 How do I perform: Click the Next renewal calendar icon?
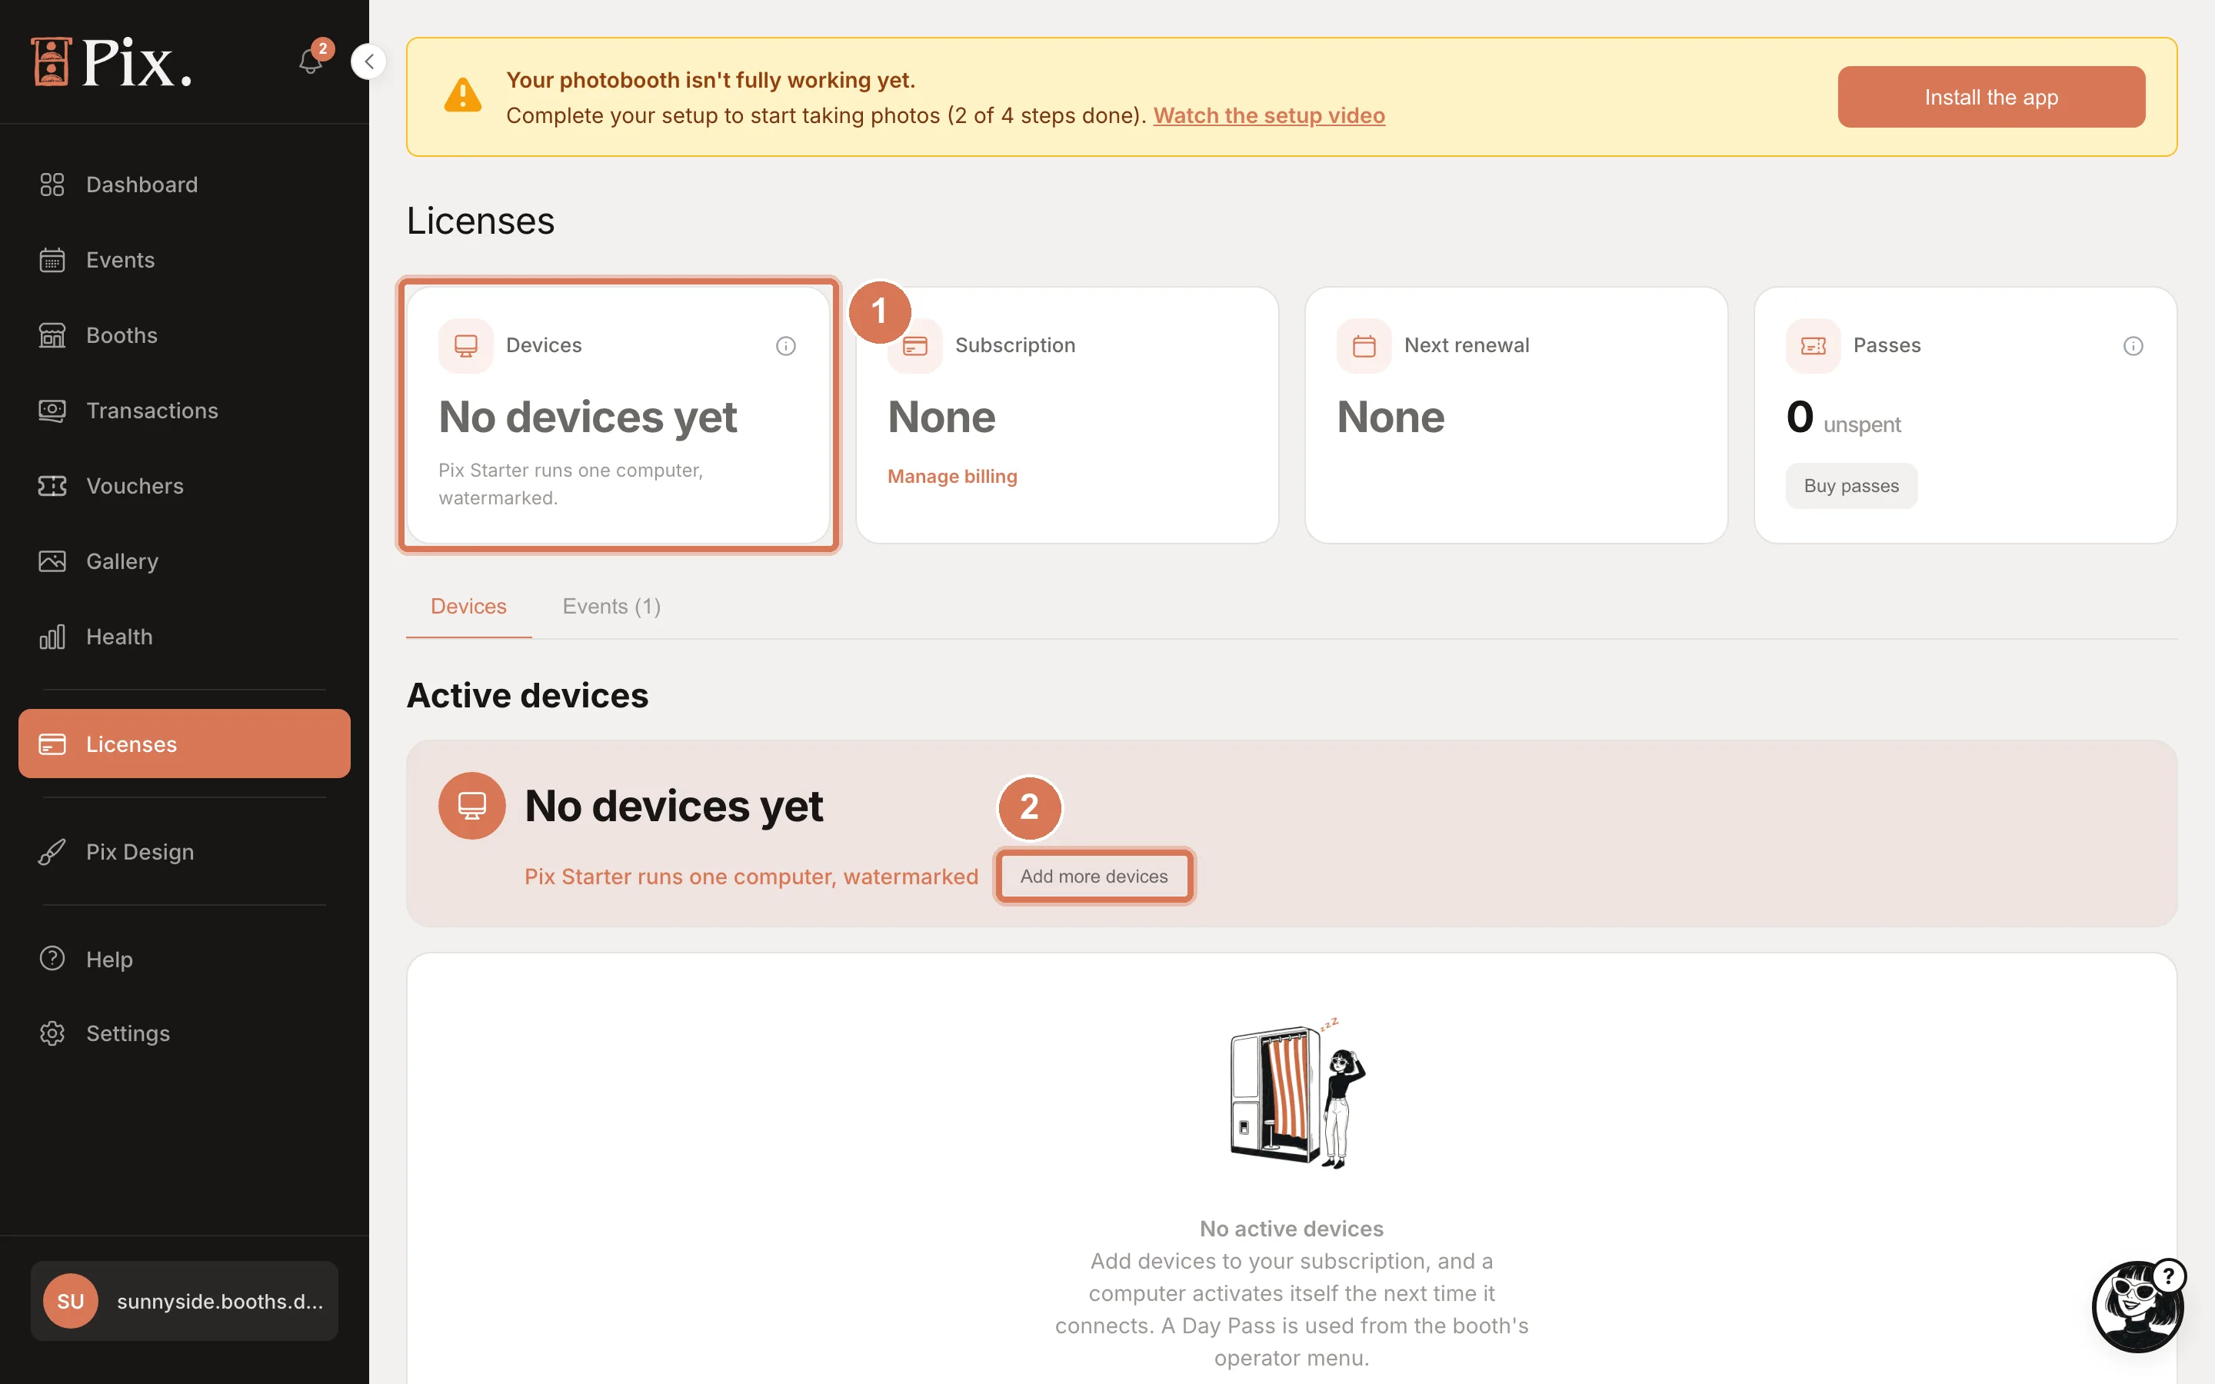(1364, 346)
